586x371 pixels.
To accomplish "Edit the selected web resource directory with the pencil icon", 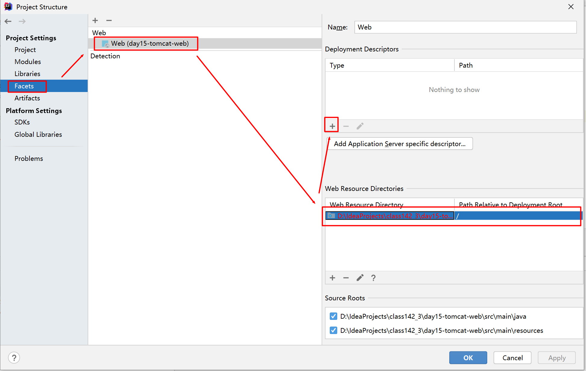I will 360,278.
